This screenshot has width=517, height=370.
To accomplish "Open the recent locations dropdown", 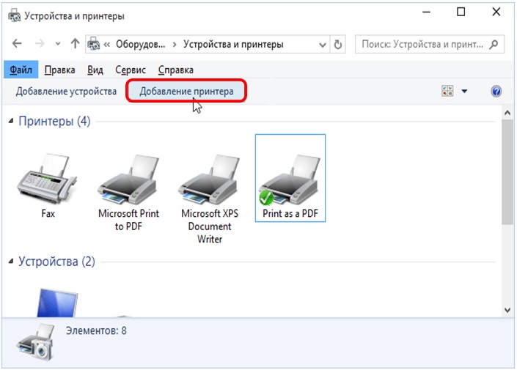I will click(x=58, y=44).
